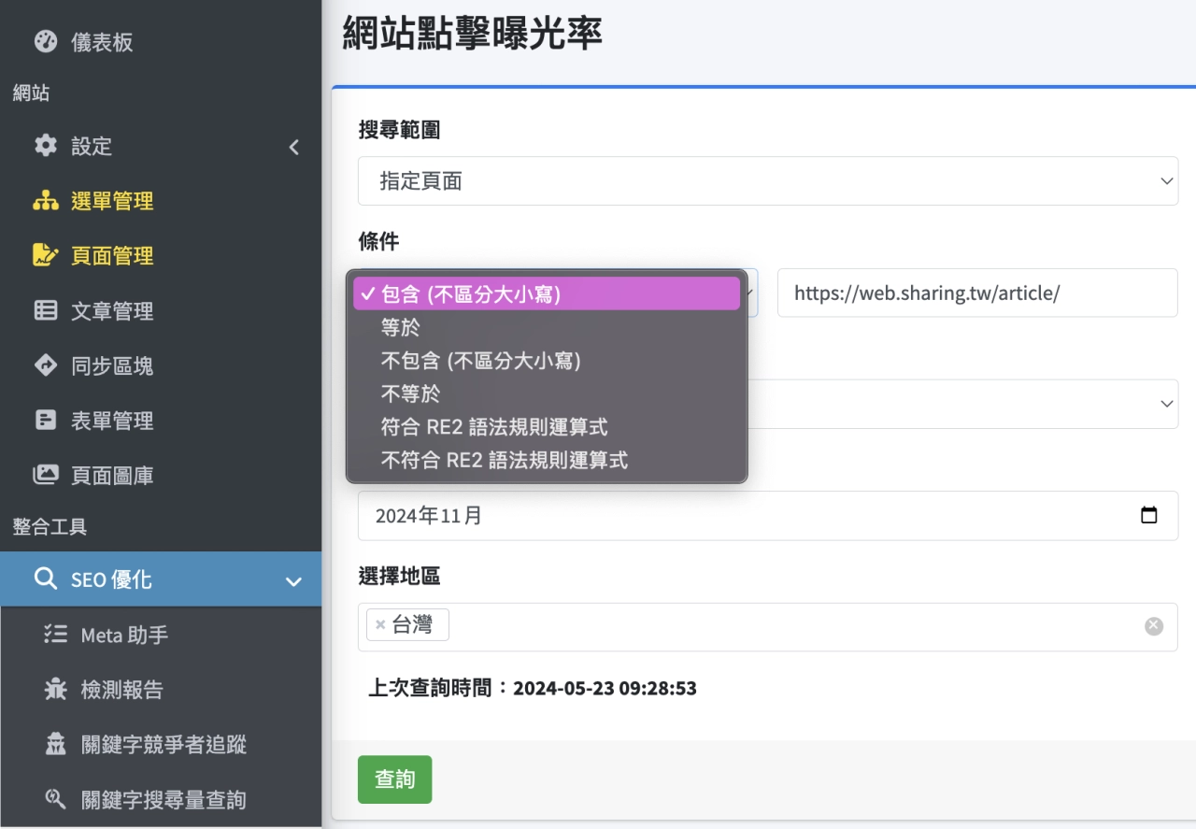The image size is (1196, 829).
Task: Click the 選單管理 sitemap icon
Action: [45, 201]
